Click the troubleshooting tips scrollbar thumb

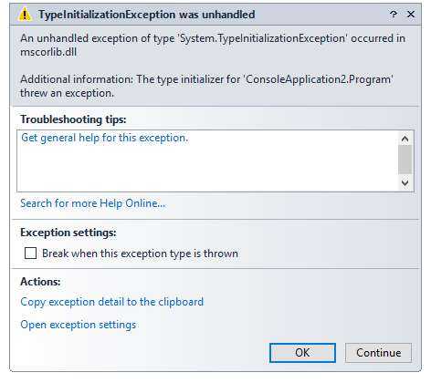coord(405,160)
